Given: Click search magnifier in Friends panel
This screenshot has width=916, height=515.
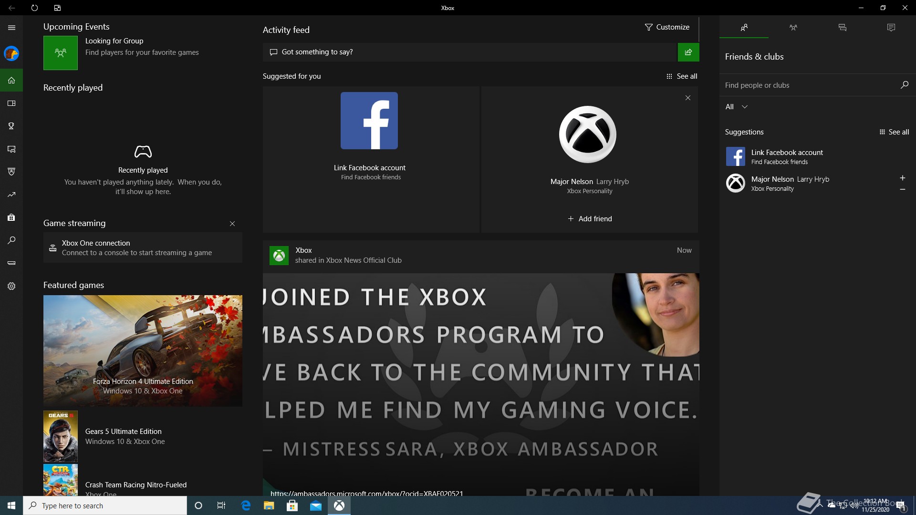Looking at the screenshot, I should 904,85.
